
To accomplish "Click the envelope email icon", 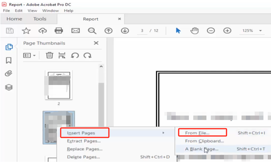I will coord(75,31).
